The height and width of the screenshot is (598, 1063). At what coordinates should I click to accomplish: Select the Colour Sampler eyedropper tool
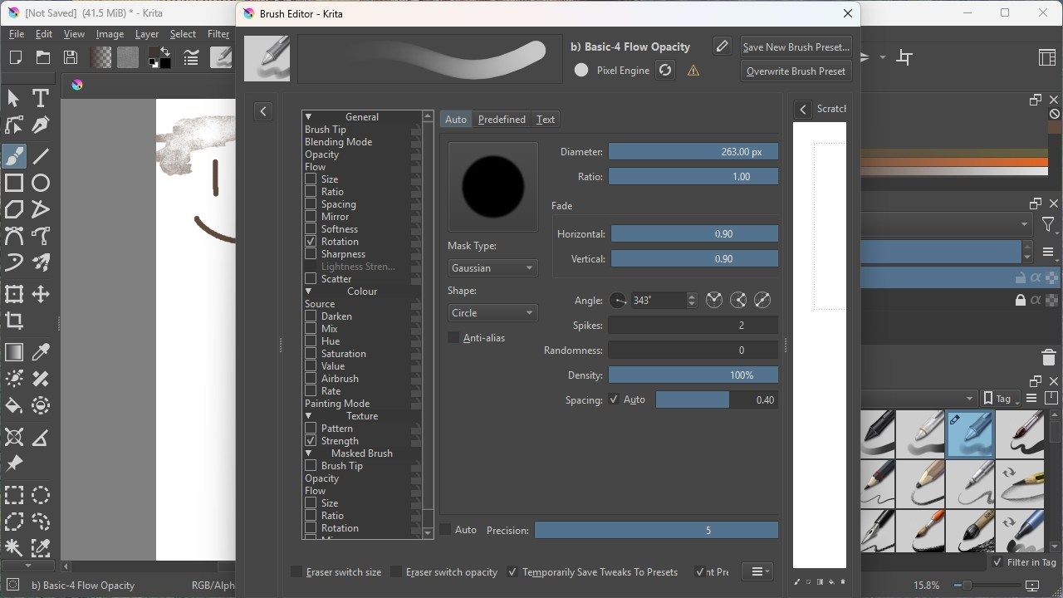coord(40,352)
